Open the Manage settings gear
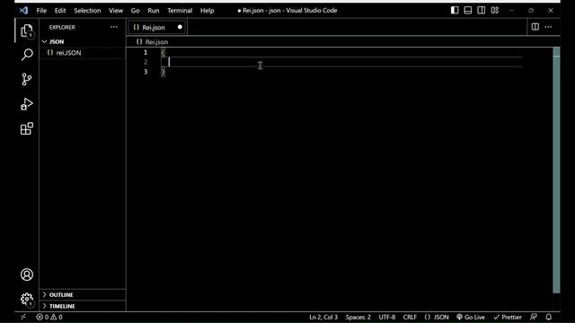 [27, 299]
